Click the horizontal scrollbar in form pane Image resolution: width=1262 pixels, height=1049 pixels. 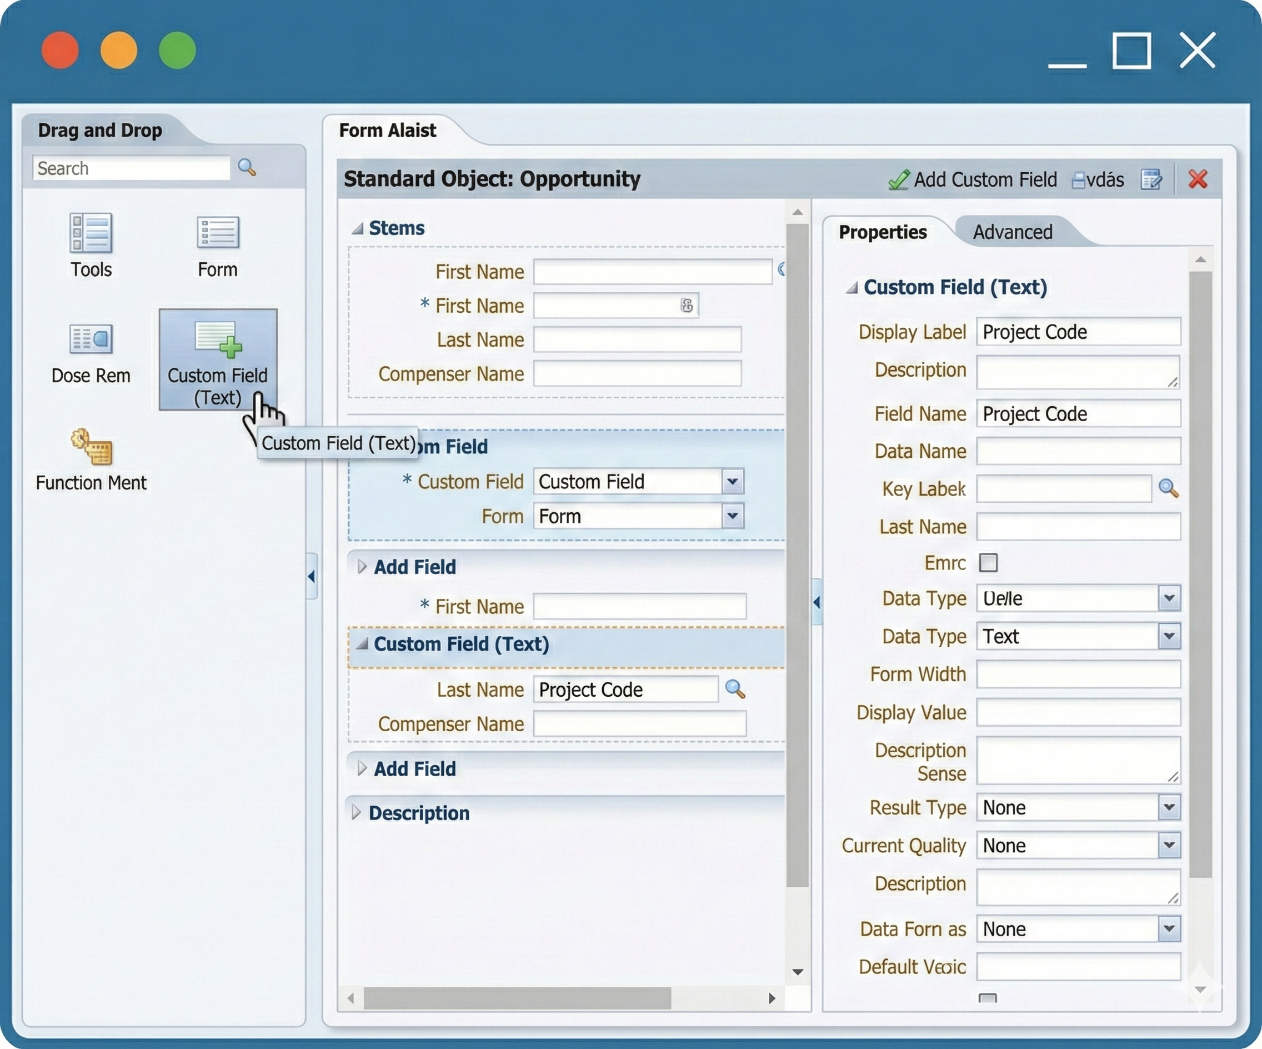click(517, 998)
